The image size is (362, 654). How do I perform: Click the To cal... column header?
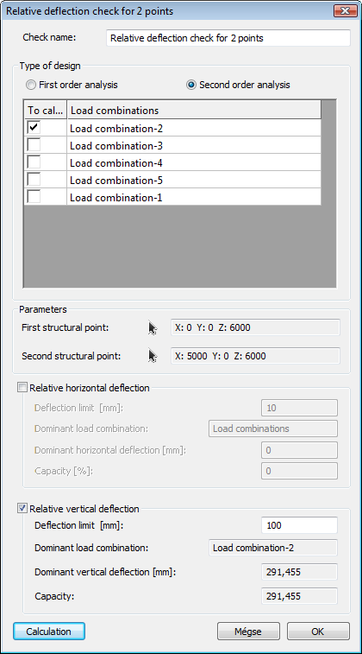[46, 110]
